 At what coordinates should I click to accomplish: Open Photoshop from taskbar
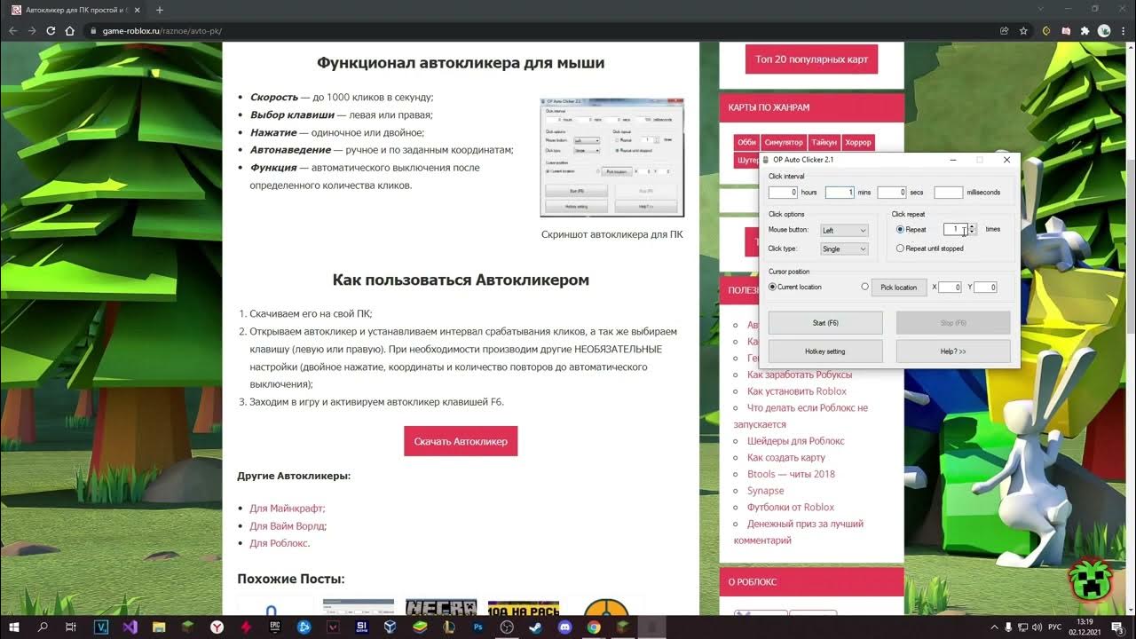[477, 627]
